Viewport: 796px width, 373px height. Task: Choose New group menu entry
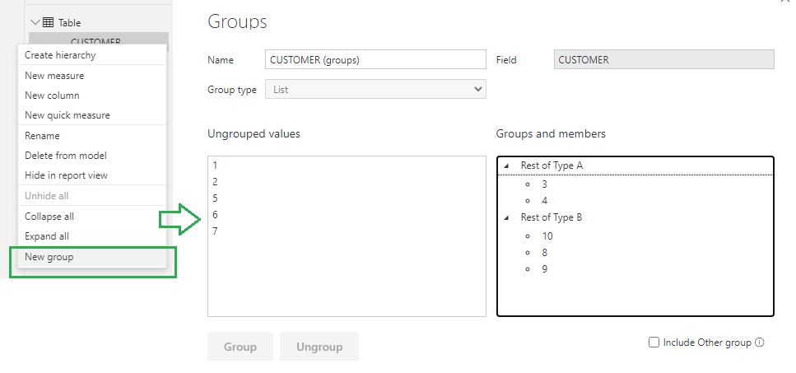point(92,257)
